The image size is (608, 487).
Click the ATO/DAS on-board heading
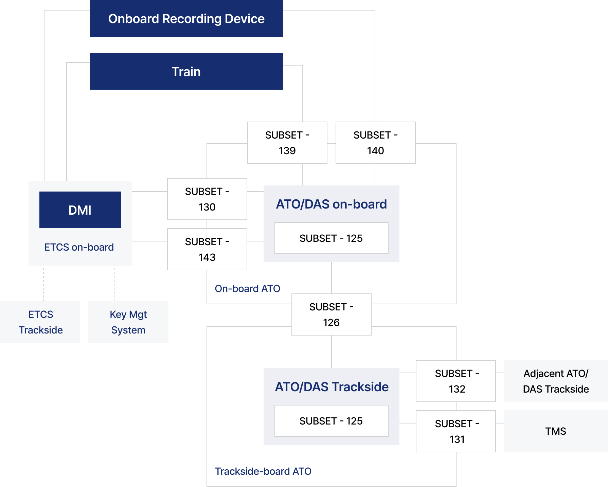(331, 204)
